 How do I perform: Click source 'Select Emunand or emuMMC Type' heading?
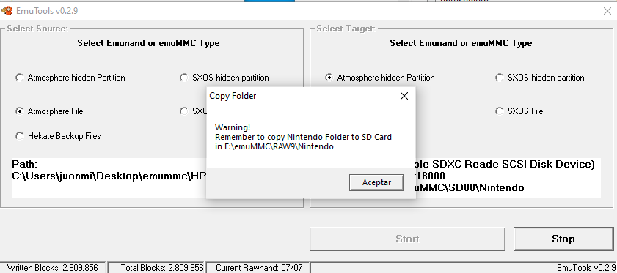tap(148, 43)
